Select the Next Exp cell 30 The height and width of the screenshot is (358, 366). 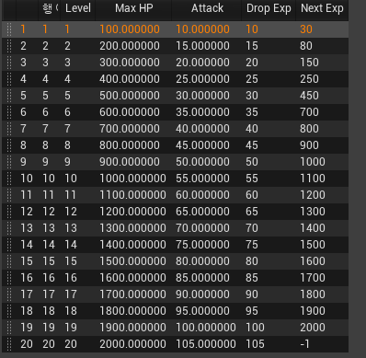click(x=306, y=29)
